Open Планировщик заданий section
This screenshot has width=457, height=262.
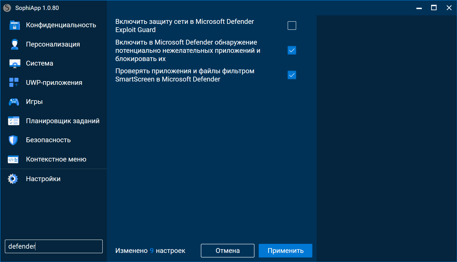[63, 121]
